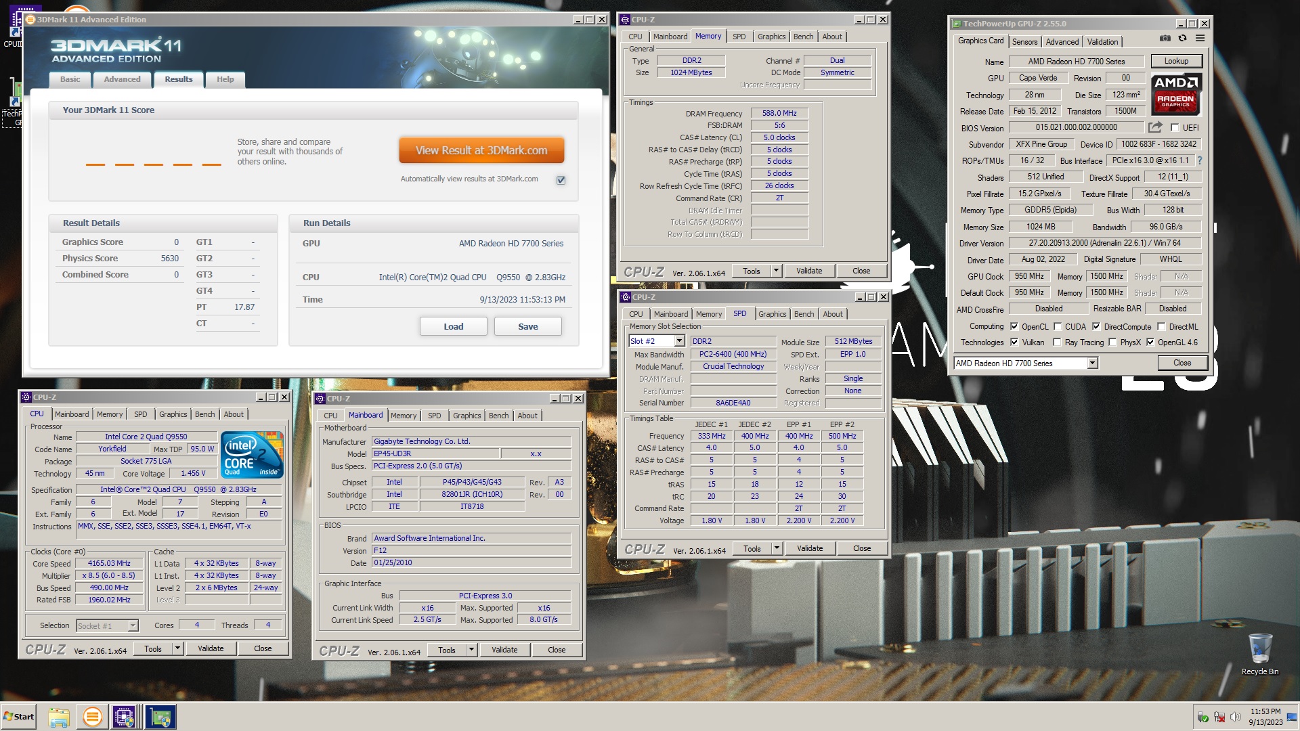Screen dimensions: 1300x731
Task: Click Validate in CPU-Z Mainboard window
Action: point(504,650)
